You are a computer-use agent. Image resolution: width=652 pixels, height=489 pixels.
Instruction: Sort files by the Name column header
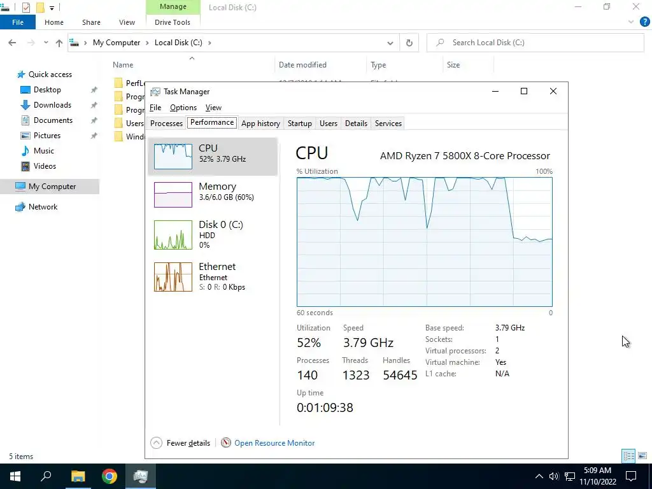[123, 65]
